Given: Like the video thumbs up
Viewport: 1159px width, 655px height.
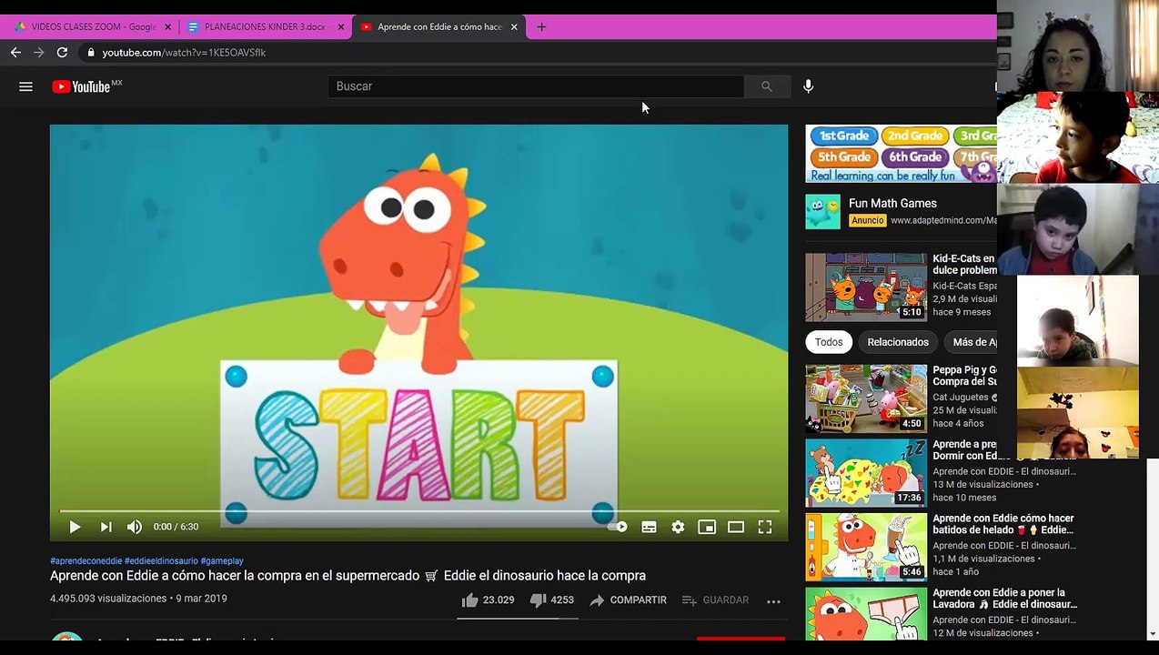Looking at the screenshot, I should pos(488,600).
